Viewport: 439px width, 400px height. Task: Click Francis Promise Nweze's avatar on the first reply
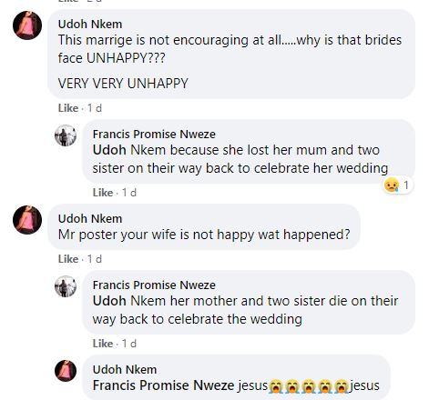click(66, 135)
